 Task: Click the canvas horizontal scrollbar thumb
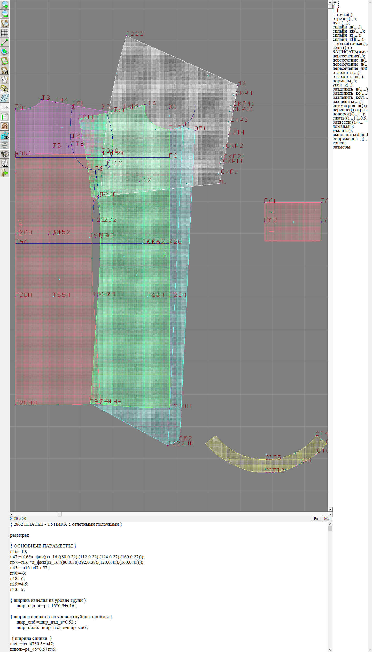click(60, 514)
